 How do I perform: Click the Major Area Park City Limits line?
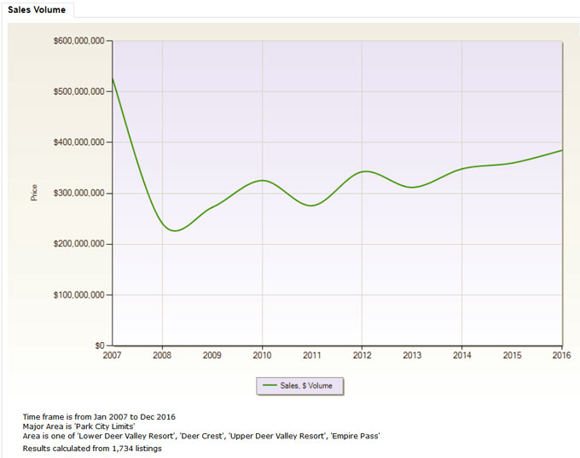(x=78, y=426)
